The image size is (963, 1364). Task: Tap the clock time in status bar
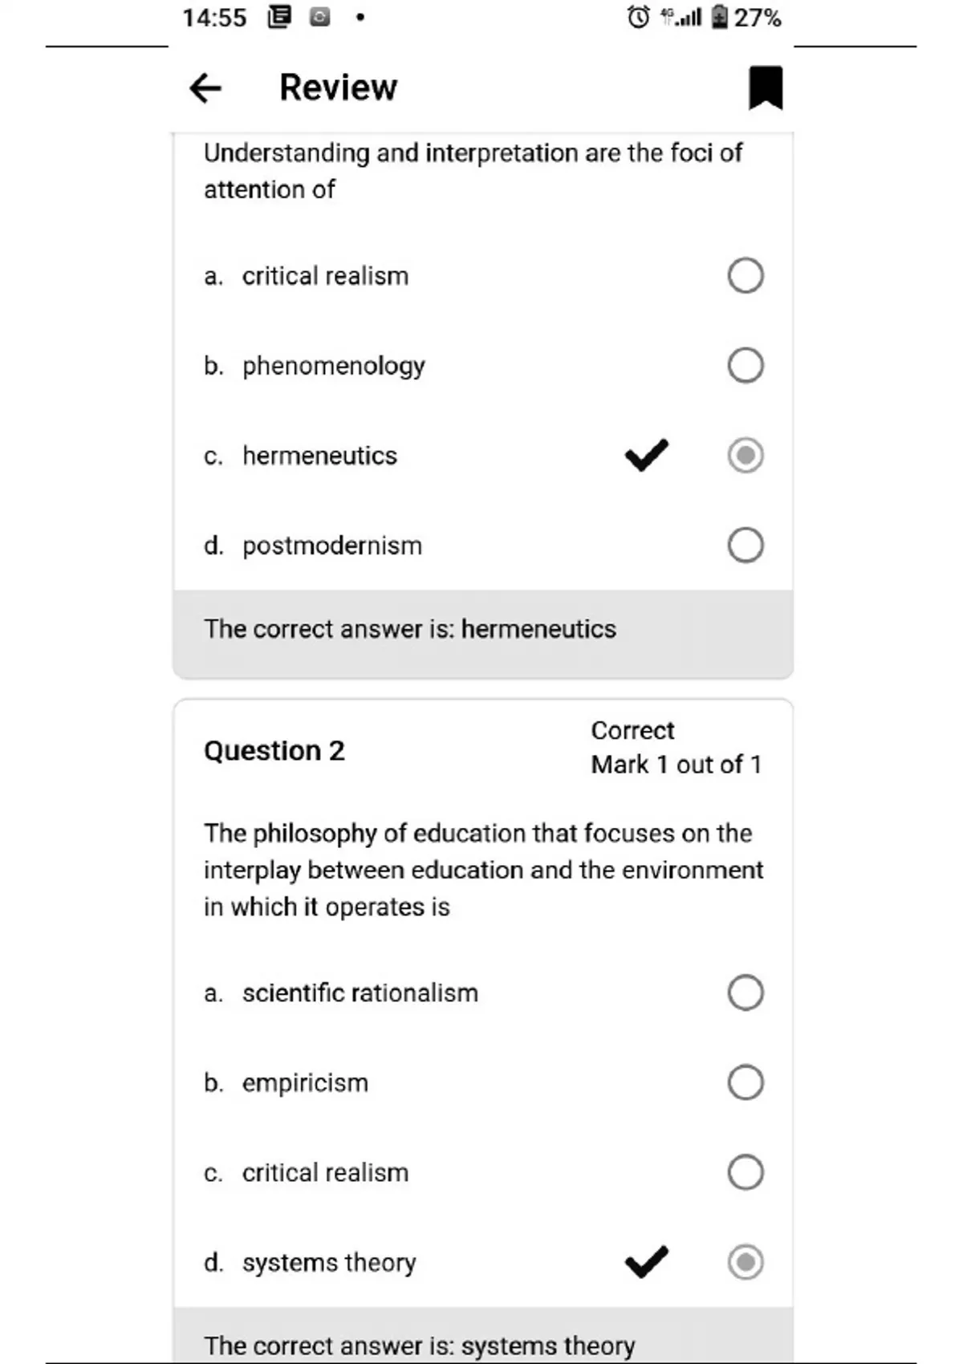tap(214, 18)
